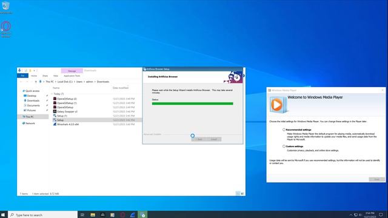Click Users in address breadcrumb
Viewport: 388px width, 218px height.
coord(79,82)
